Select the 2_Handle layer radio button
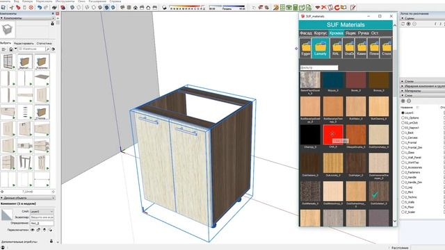The width and height of the screenshot is (445, 250). [x=403, y=177]
